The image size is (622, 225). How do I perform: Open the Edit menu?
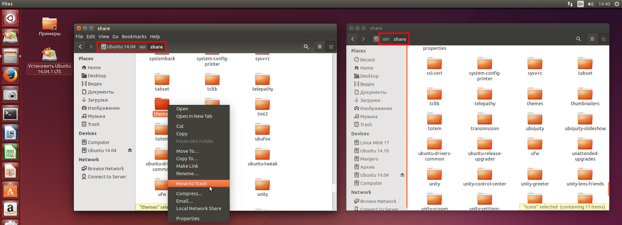coord(91,37)
